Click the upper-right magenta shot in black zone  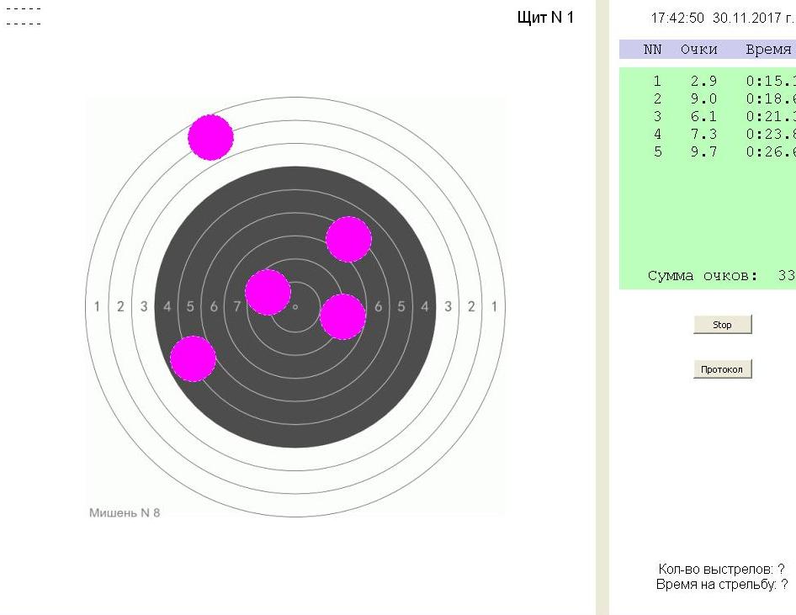(348, 239)
